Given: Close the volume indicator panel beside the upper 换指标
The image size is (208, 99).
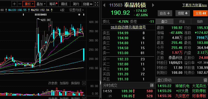Looking at the screenshot, I should point(84,83).
